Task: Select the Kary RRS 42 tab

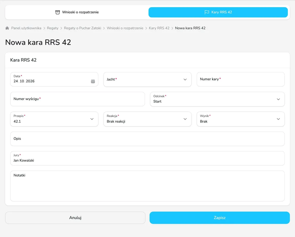Action: (x=218, y=12)
